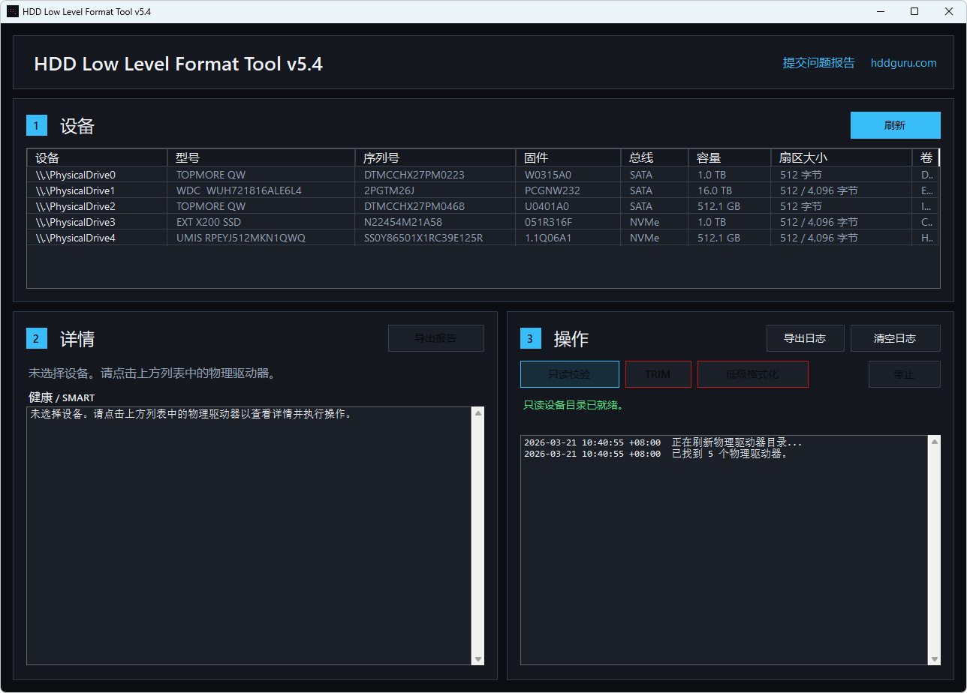
Task: Clear the log with 清空日志
Action: tap(895, 338)
